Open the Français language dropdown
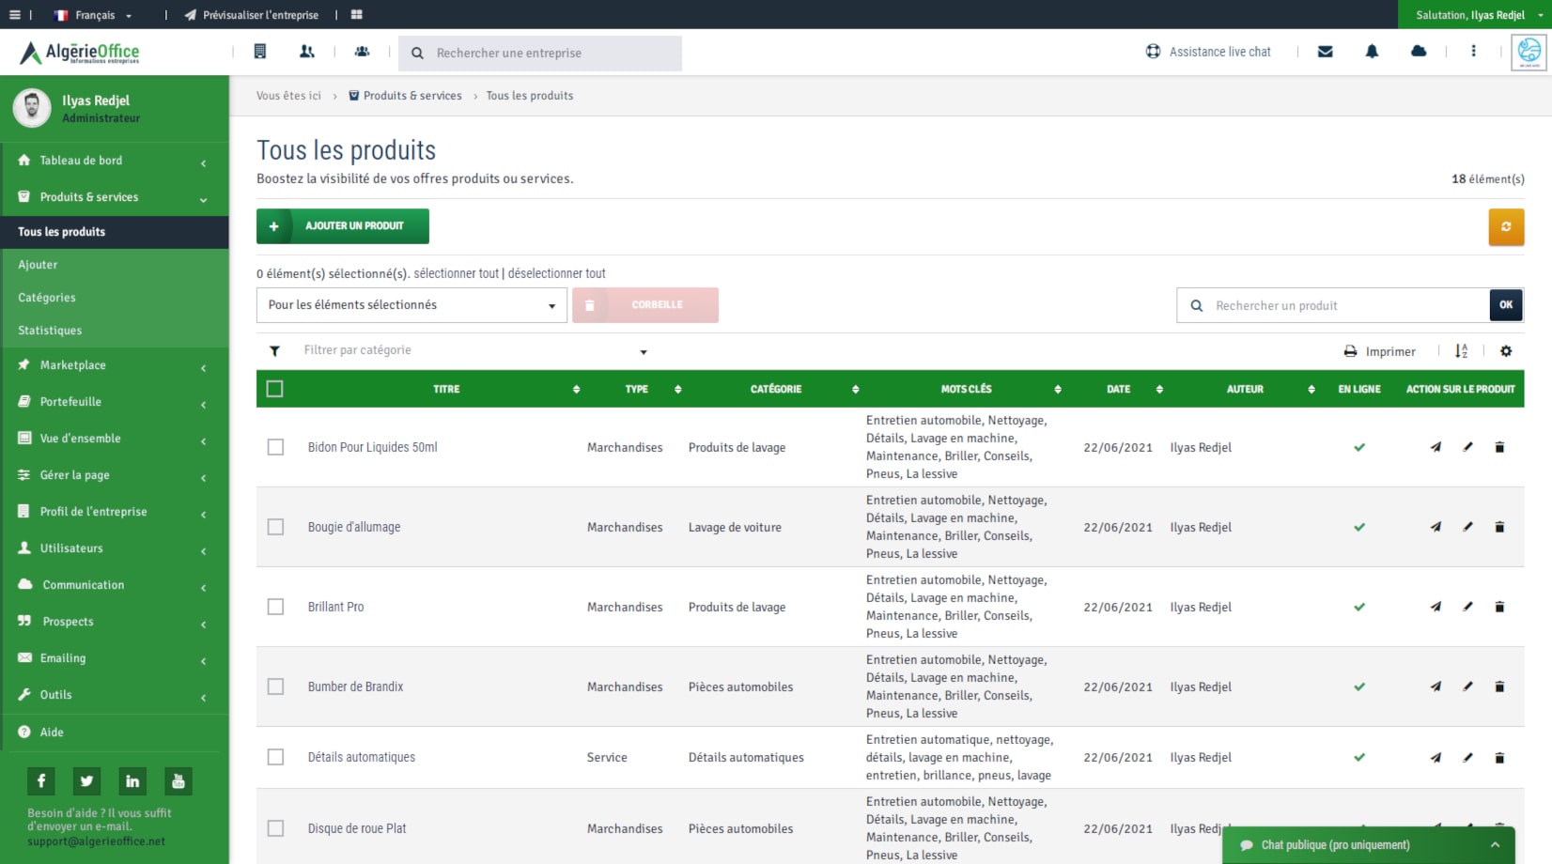Screen dimensions: 1552x864 click(x=94, y=15)
